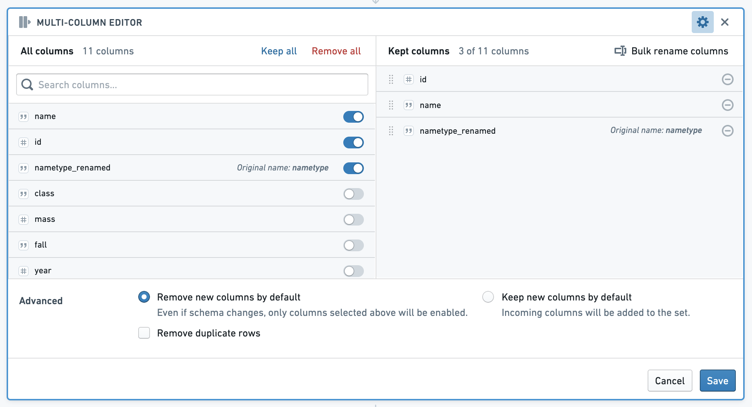The height and width of the screenshot is (407, 752).
Task: Remove nametype_renamed from Kept columns with minus icon
Action: (727, 131)
